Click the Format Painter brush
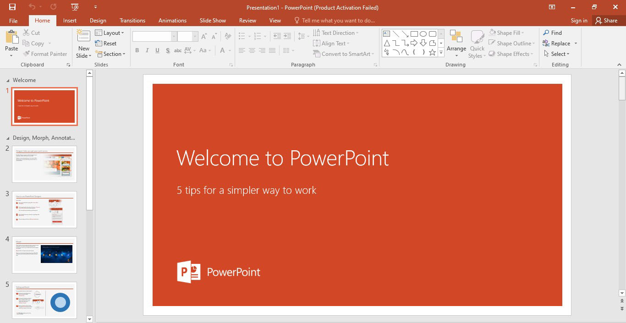 pos(45,54)
